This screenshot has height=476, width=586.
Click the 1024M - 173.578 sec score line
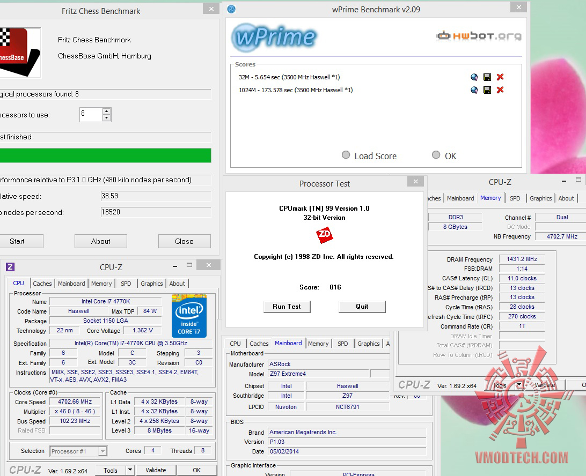point(296,90)
